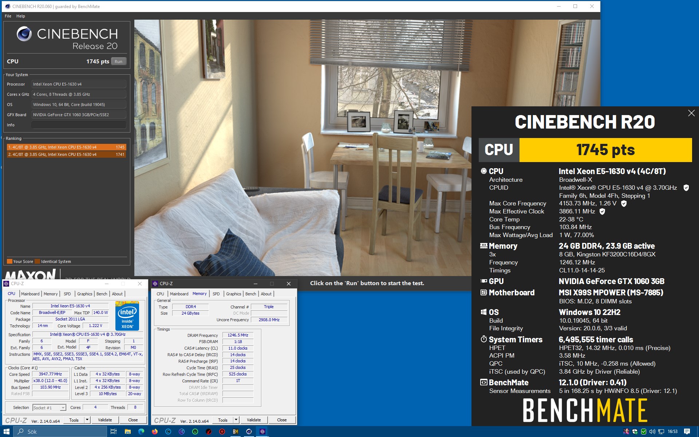Image resolution: width=699 pixels, height=437 pixels.
Task: Select first ranking entry with 1745 score
Action: click(x=66, y=147)
